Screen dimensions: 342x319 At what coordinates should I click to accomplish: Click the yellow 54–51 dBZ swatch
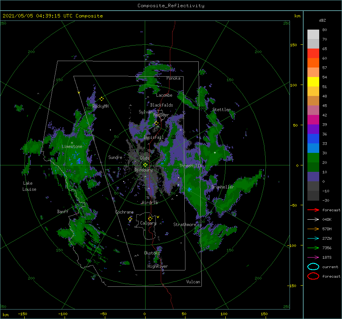pos(313,82)
